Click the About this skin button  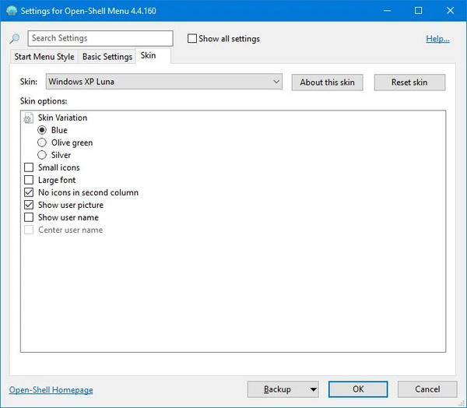(328, 83)
